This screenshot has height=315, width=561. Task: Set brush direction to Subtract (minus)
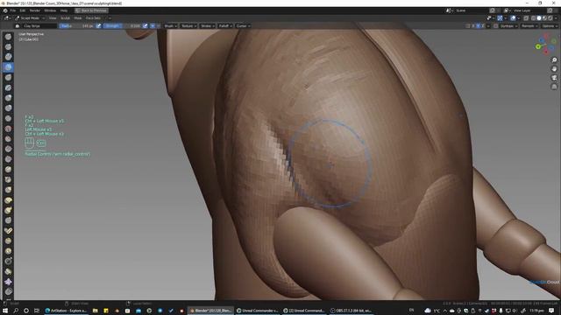click(158, 25)
